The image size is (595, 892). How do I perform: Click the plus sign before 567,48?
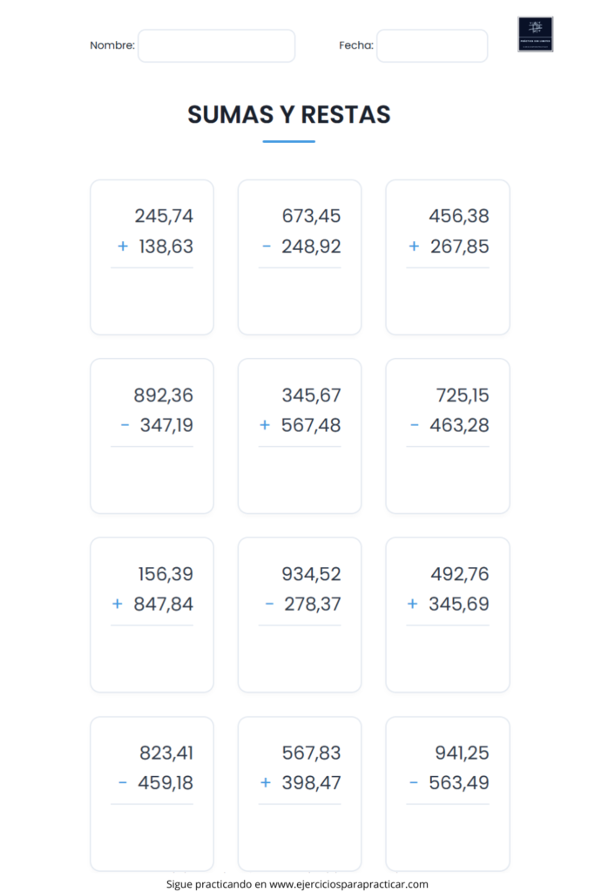coord(265,425)
